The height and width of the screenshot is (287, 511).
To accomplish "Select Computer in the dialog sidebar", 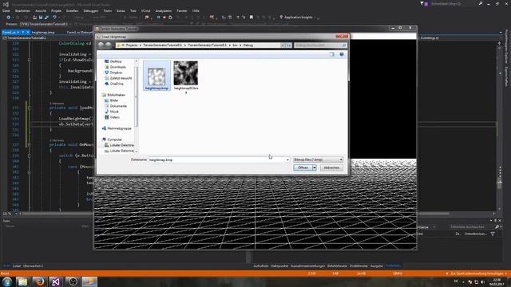I will [112, 140].
